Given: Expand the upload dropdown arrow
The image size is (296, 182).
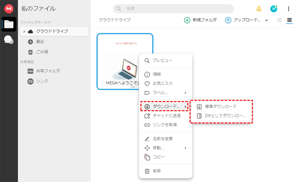Looking at the screenshot, I should (266, 20).
